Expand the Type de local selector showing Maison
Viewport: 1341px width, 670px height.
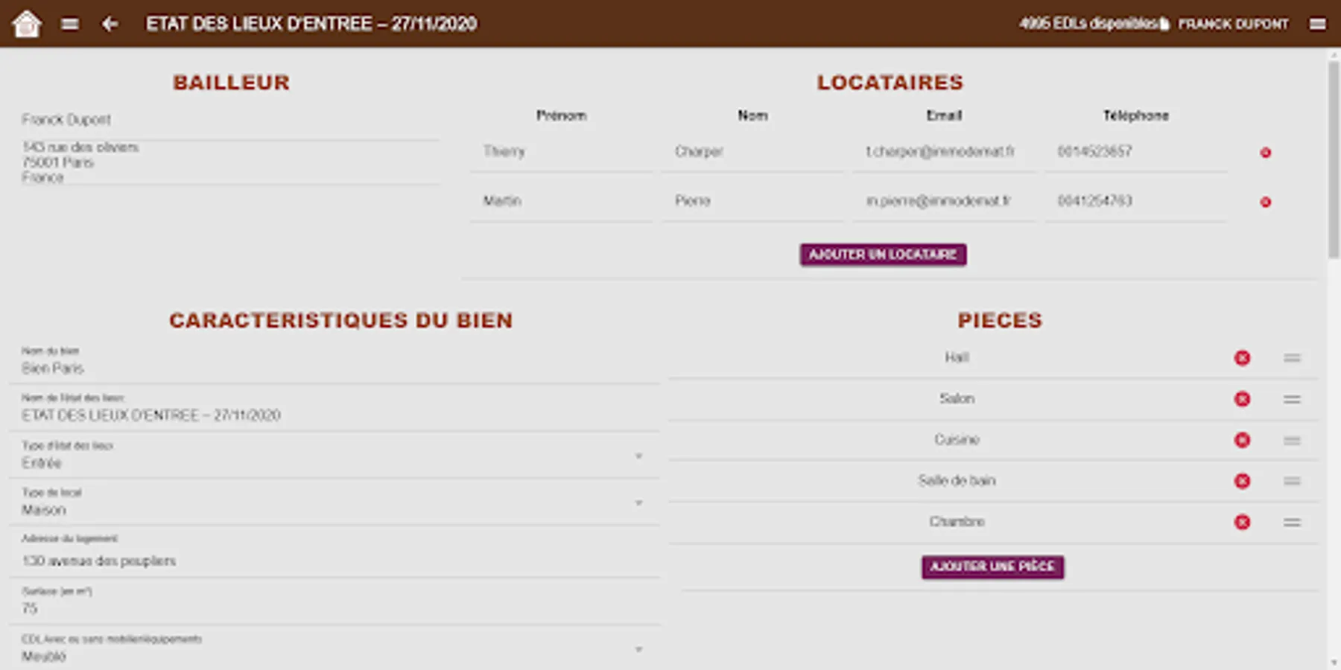click(x=638, y=502)
